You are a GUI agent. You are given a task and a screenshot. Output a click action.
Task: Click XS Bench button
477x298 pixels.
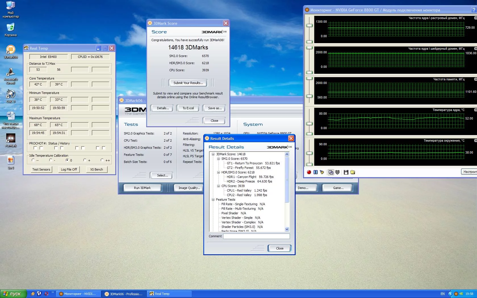[x=97, y=169]
